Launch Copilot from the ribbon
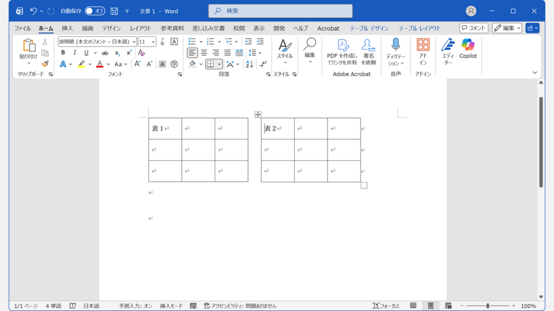The image size is (554, 311). tap(468, 49)
